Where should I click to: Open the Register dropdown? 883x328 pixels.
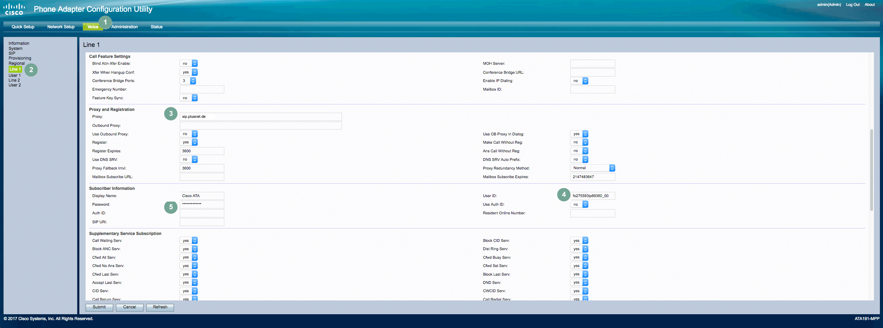(189, 142)
